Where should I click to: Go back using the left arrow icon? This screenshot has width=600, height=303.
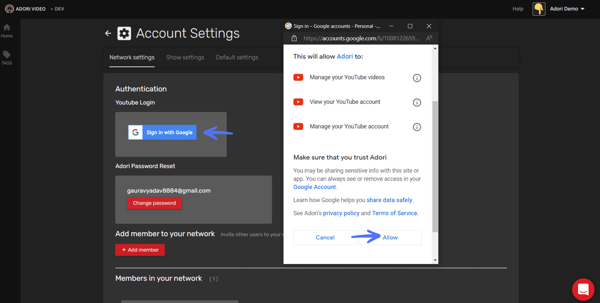[108, 33]
